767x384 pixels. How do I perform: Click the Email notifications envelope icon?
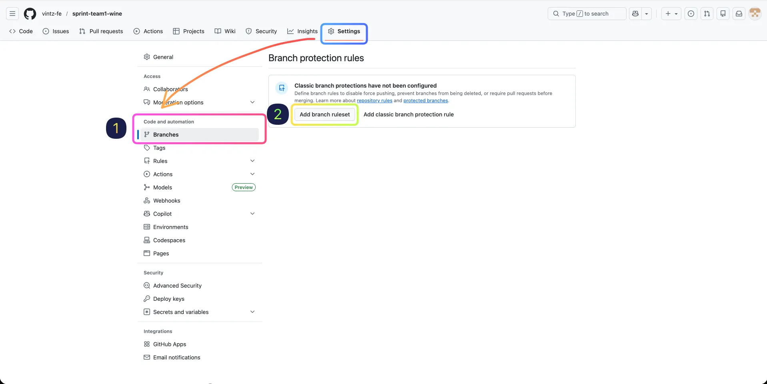[x=147, y=357]
